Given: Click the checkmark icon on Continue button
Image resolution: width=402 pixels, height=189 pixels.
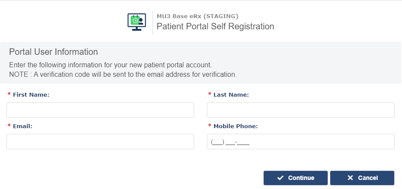Looking at the screenshot, I should [x=280, y=178].
